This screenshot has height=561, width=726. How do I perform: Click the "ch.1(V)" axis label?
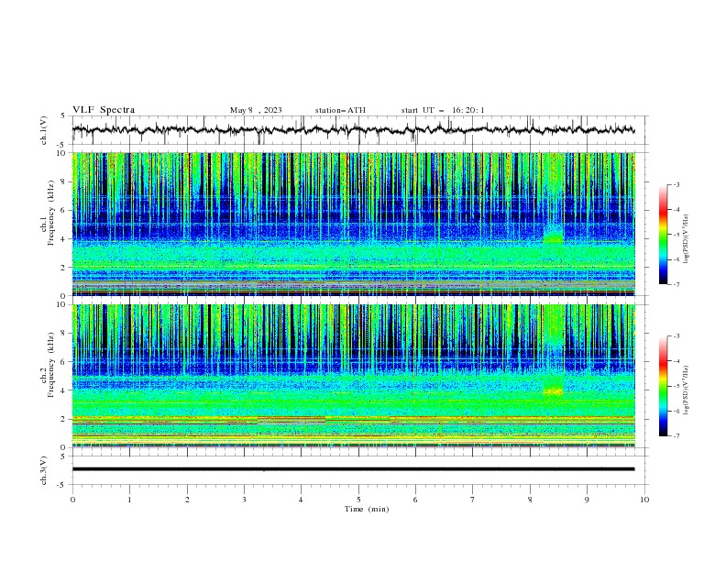pyautogui.click(x=44, y=130)
